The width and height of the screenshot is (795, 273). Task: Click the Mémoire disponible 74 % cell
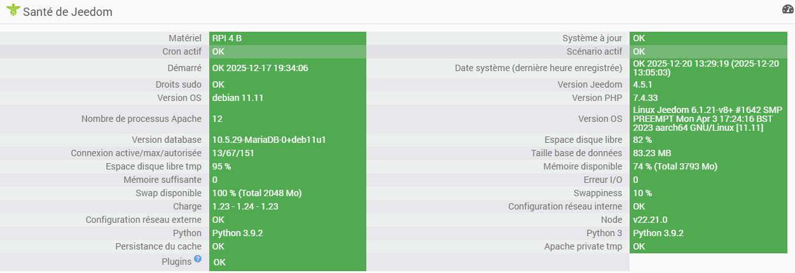tap(675, 166)
